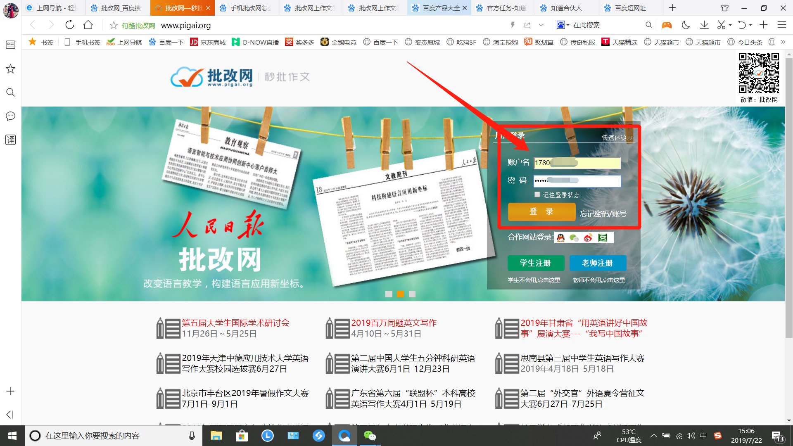Go to browser home page icon
The width and height of the screenshot is (793, 446).
point(88,25)
